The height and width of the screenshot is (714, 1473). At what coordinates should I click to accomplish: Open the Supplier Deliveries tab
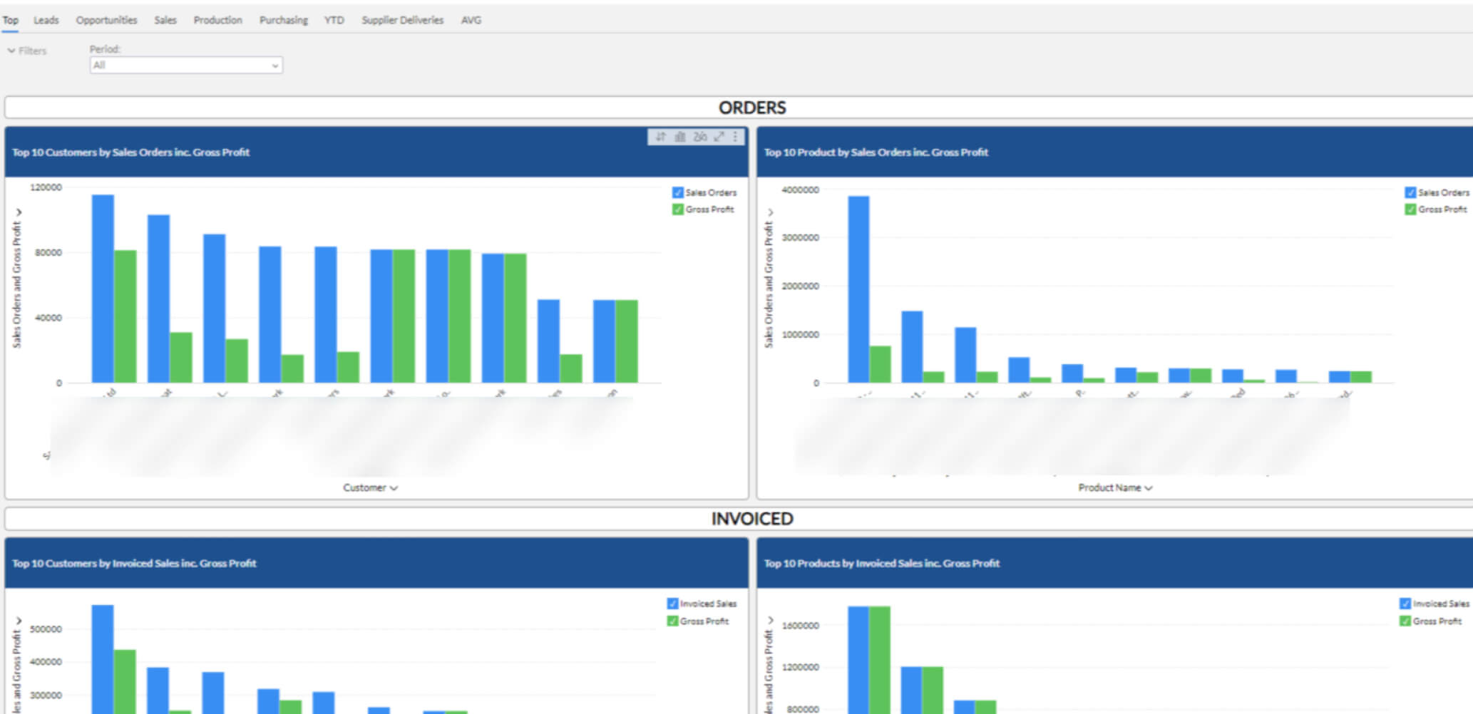pos(402,20)
